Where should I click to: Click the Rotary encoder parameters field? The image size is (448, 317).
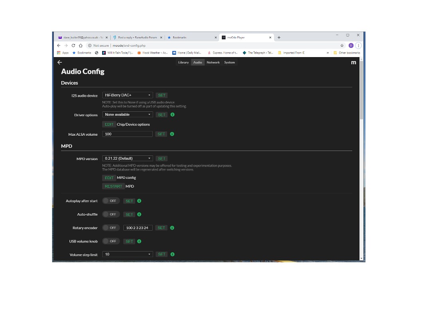pyautogui.click(x=138, y=228)
